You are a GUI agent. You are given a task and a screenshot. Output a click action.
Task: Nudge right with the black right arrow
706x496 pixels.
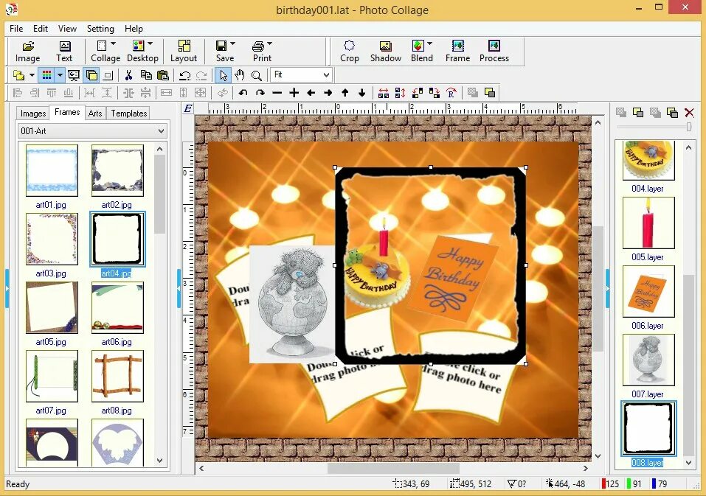pyautogui.click(x=328, y=93)
